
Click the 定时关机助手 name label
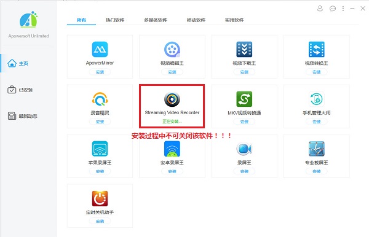[x=100, y=212]
